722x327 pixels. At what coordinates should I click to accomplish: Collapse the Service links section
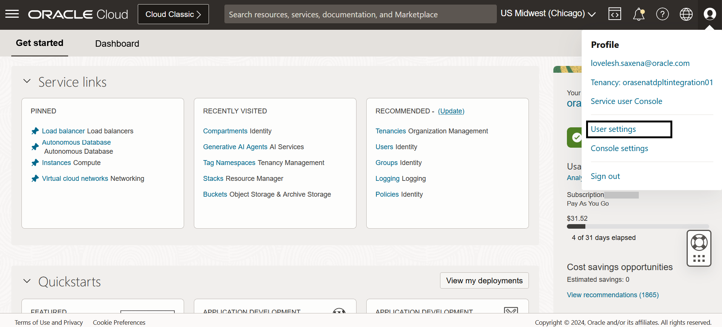coord(27,81)
